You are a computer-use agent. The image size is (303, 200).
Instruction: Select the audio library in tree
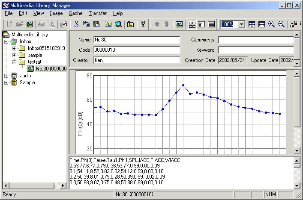[25, 76]
